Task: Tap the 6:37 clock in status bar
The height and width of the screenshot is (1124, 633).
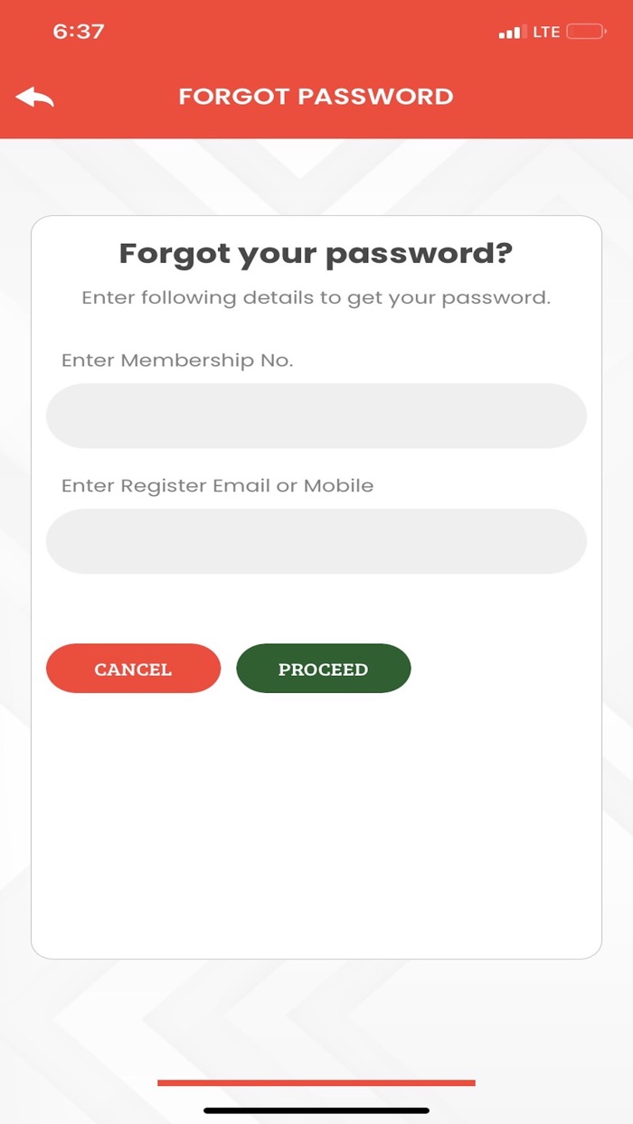Action: tap(79, 32)
